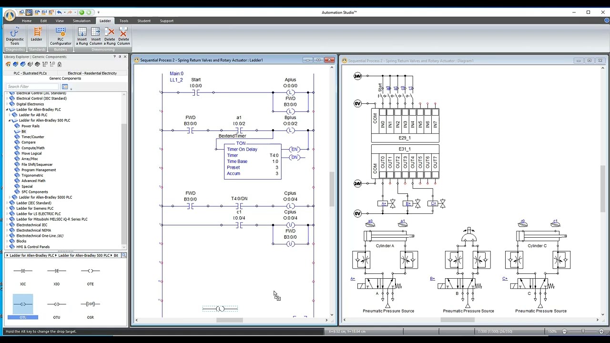The width and height of the screenshot is (610, 343).
Task: Click the lock icon in Library Explorer toolbar
Action: coord(60,64)
